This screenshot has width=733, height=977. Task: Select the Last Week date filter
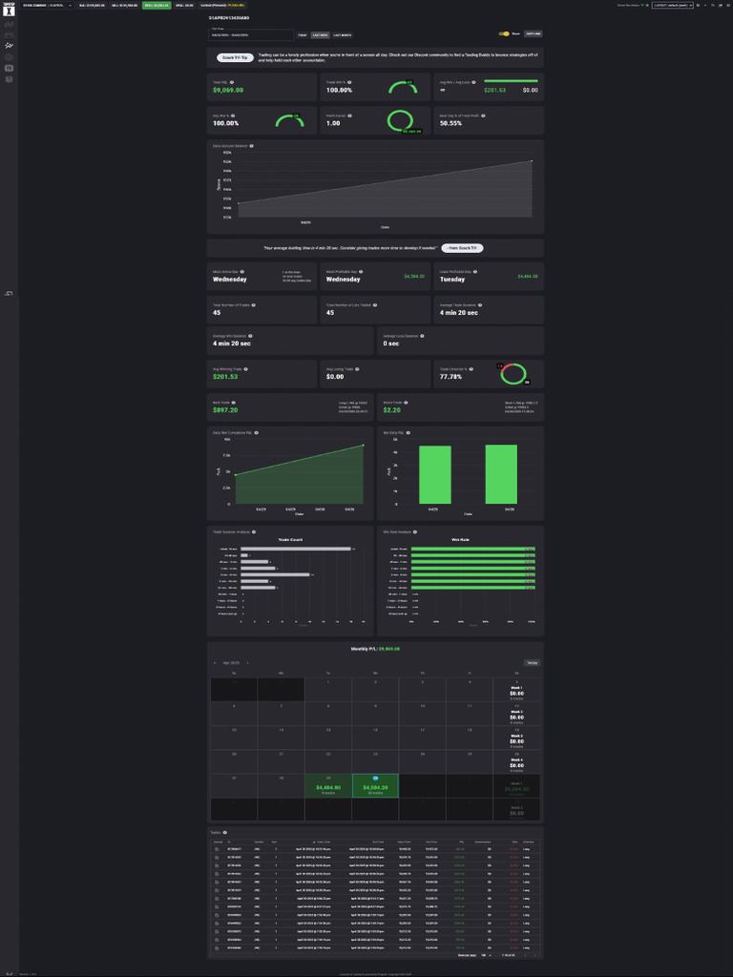[x=319, y=34]
